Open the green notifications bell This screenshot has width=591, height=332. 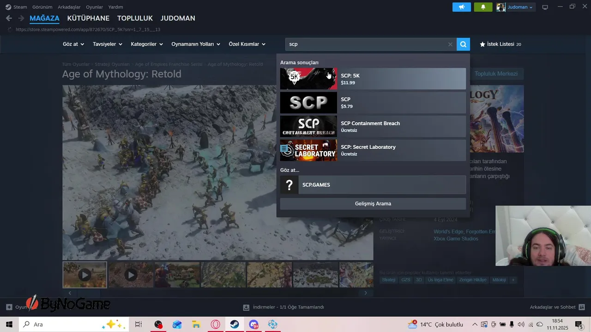coord(483,7)
